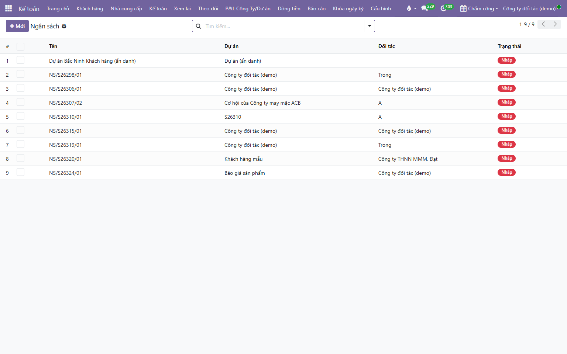Screen dimensions: 567x354
Task: Click the Chấm công calendar icon
Action: pyautogui.click(x=463, y=8)
